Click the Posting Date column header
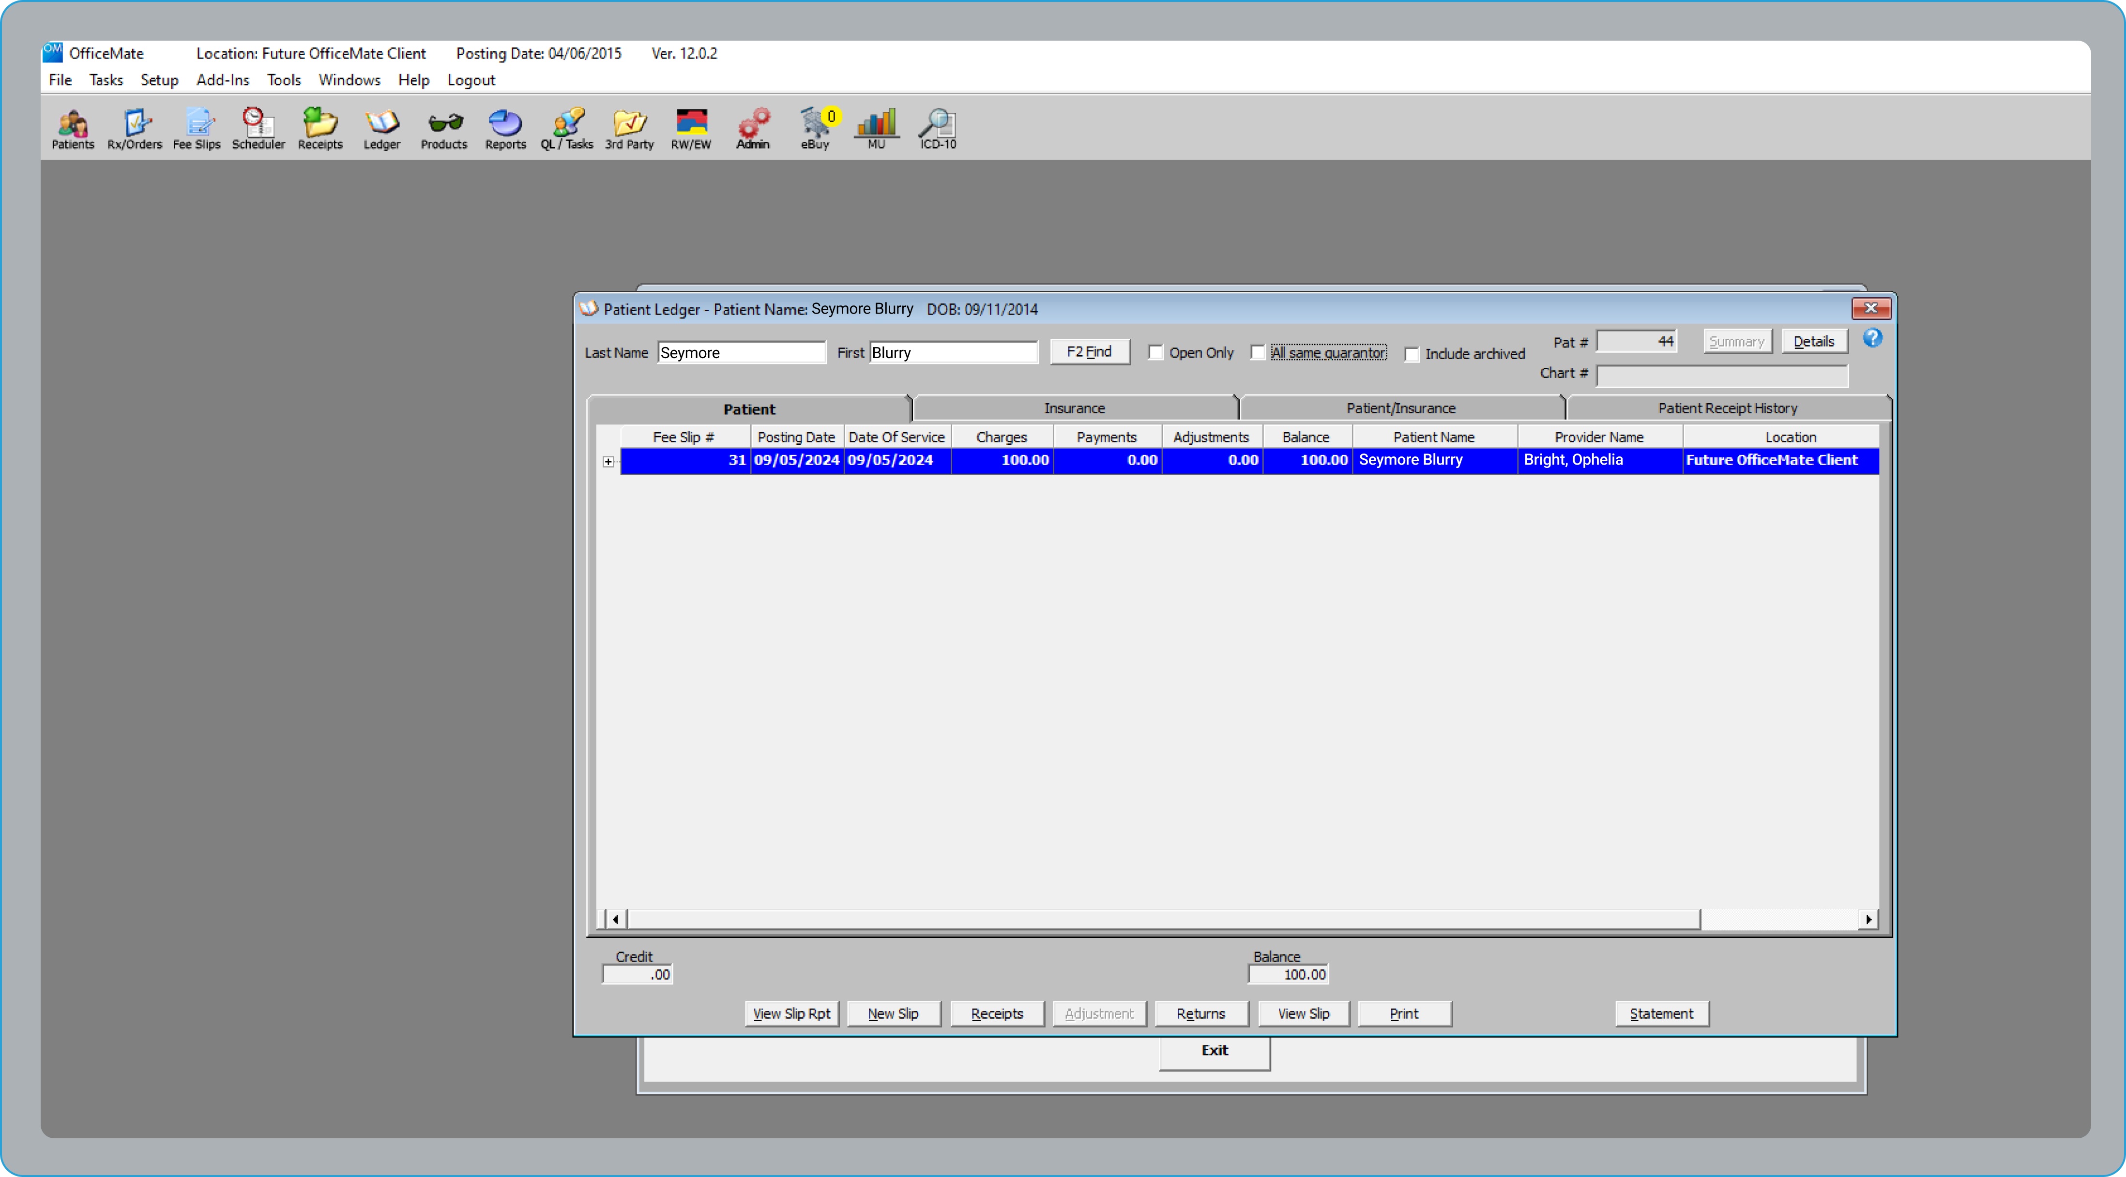This screenshot has height=1177, width=2126. coord(796,438)
